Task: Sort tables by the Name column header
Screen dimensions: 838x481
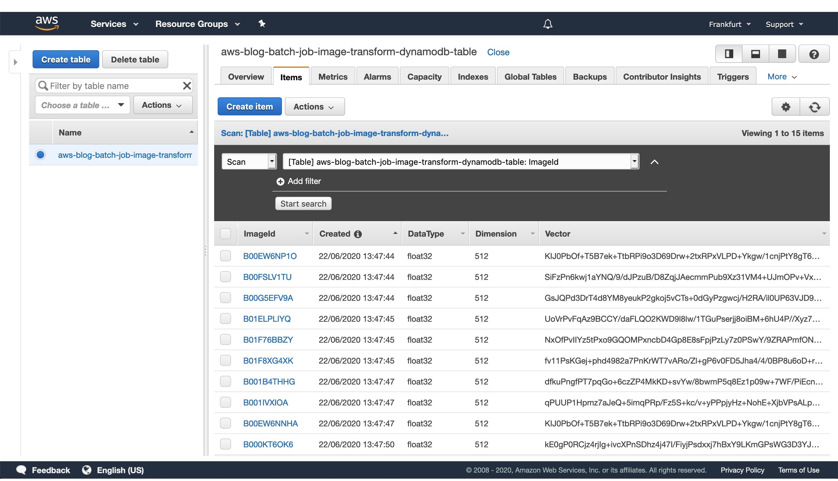Action: tap(125, 133)
